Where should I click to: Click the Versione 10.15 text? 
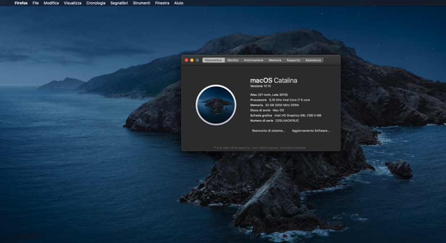(x=260, y=86)
